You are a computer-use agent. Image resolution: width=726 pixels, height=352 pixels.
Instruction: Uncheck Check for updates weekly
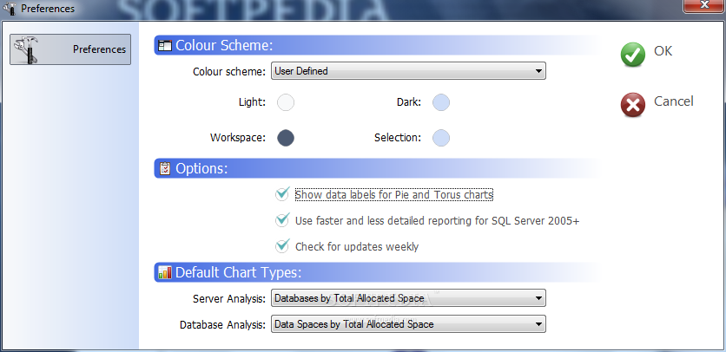pyautogui.click(x=282, y=246)
